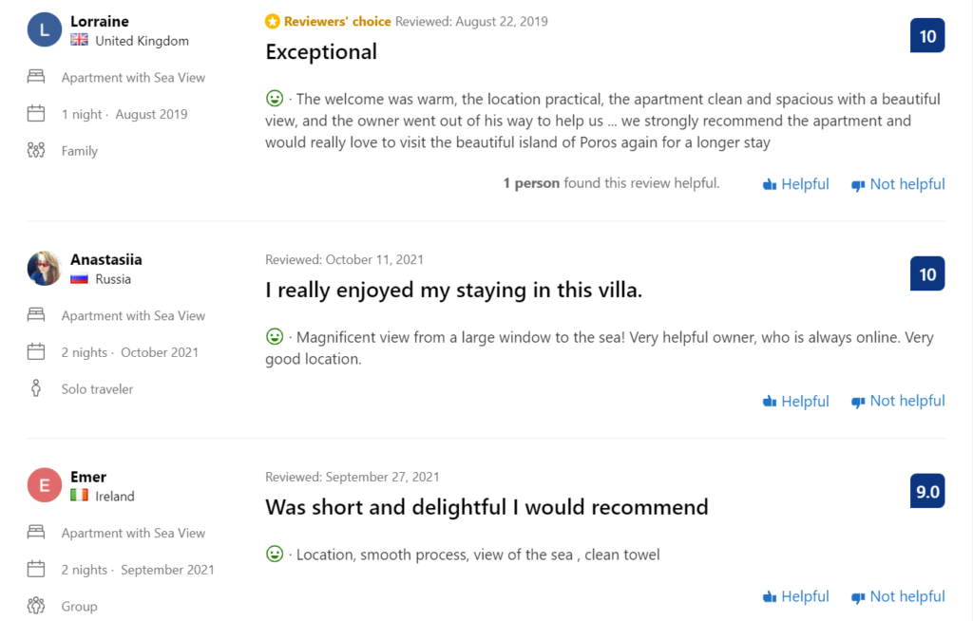
Task: Mark Anastasiia's review as Not helpful
Action: click(x=898, y=401)
